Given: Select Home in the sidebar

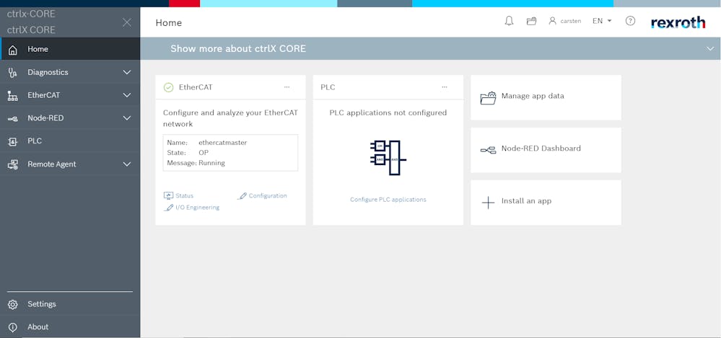Looking at the screenshot, I should tap(70, 49).
